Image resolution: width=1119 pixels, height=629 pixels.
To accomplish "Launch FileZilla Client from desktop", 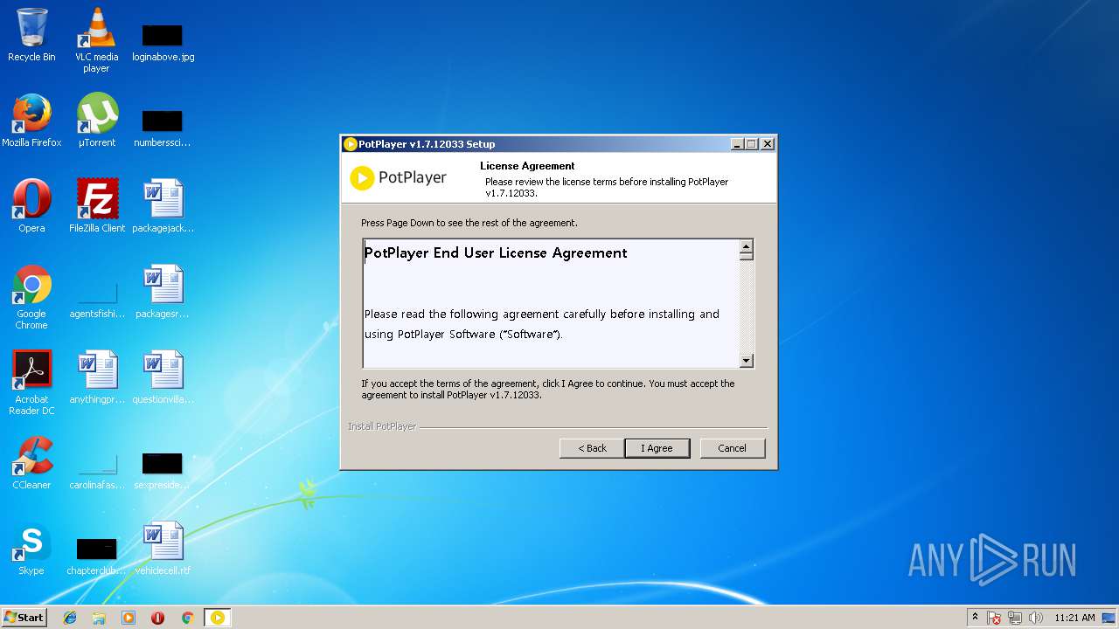I will [96, 206].
